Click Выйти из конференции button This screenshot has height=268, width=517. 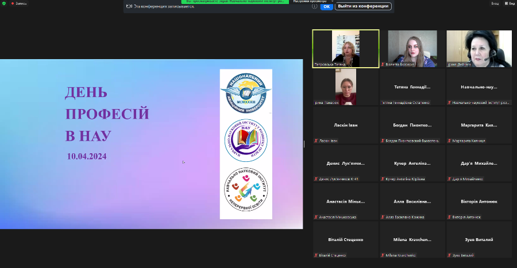pyautogui.click(x=363, y=6)
